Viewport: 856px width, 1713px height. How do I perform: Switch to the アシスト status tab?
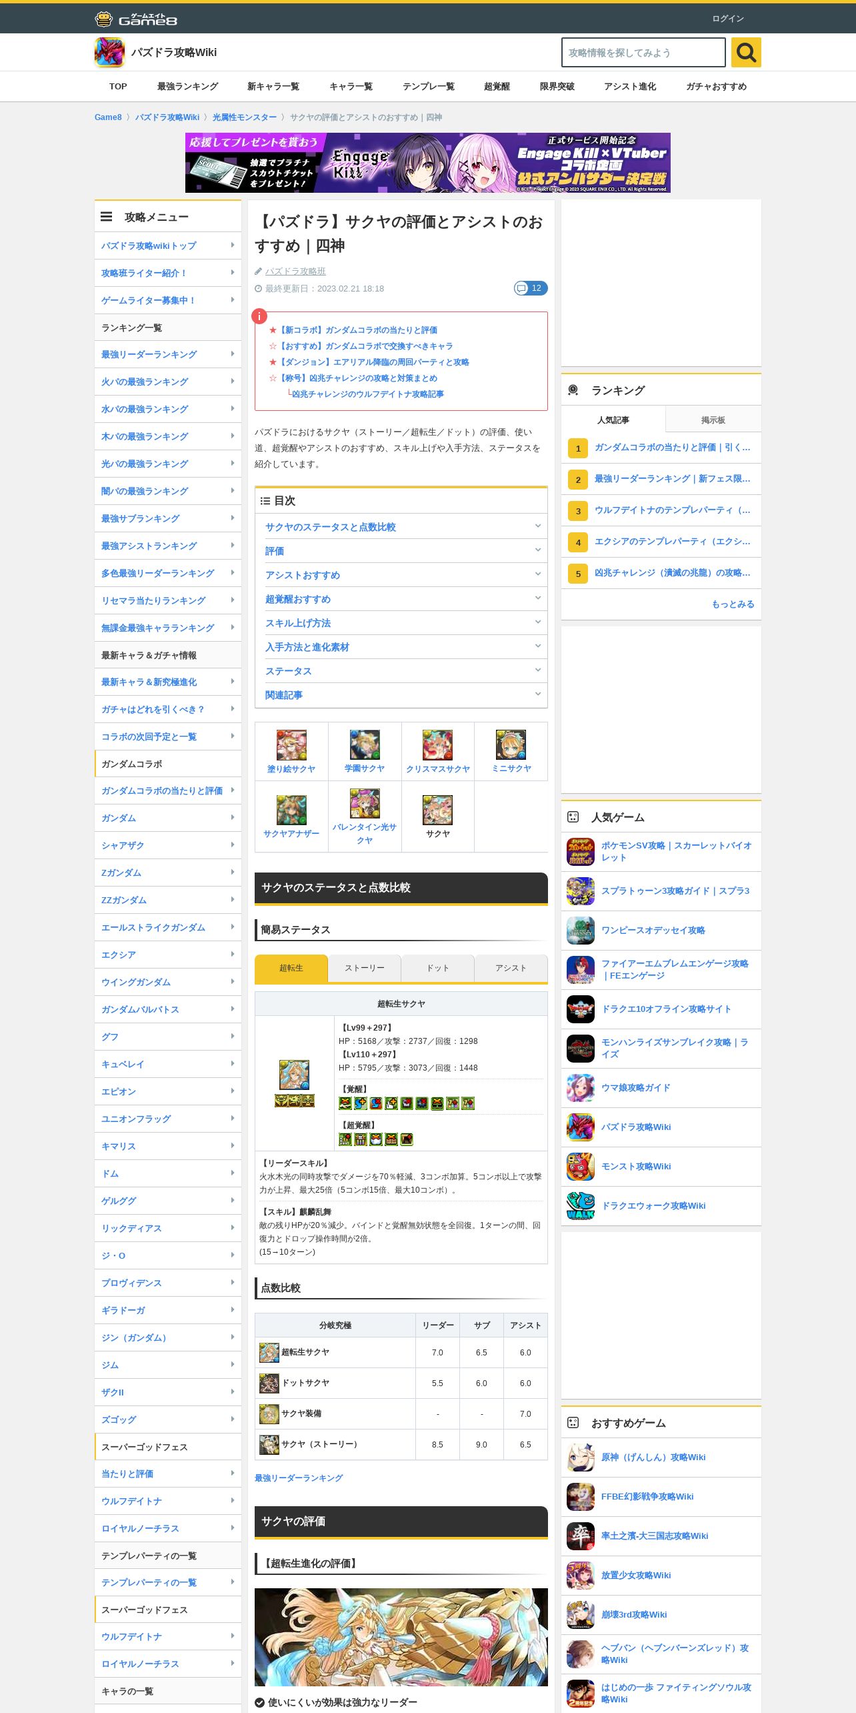pyautogui.click(x=511, y=968)
